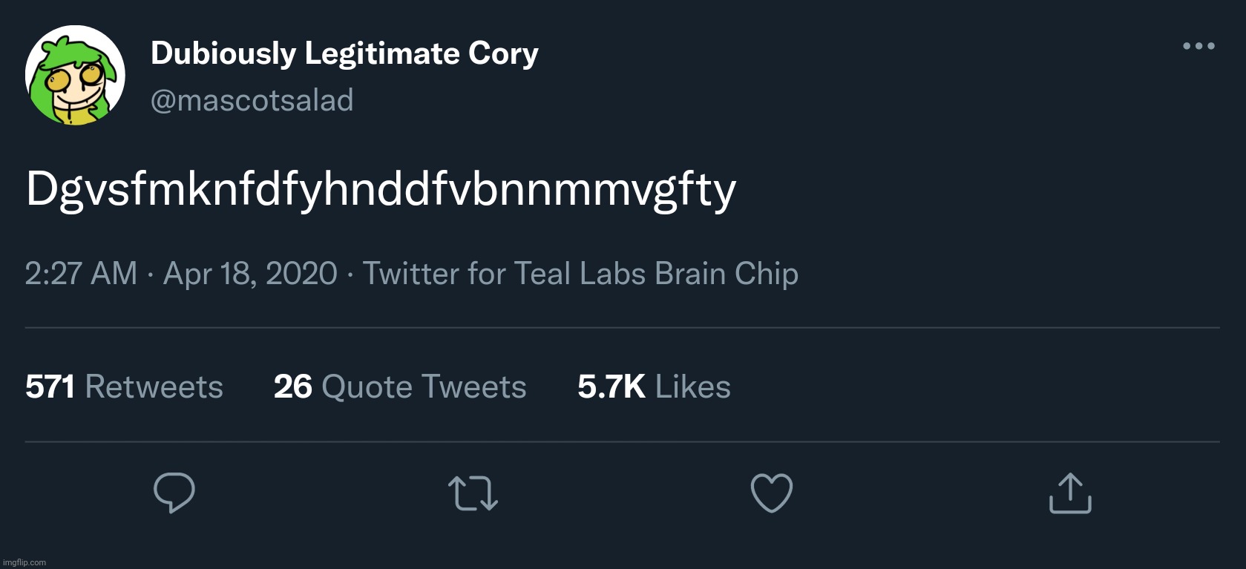Screen dimensions: 1246x569
Task: Click the @mascotsalad handle
Action: coord(252,100)
